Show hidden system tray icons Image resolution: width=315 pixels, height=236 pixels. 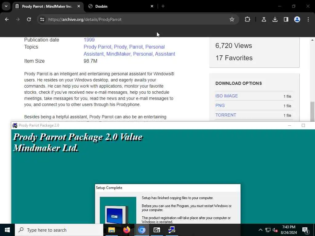[260, 230]
